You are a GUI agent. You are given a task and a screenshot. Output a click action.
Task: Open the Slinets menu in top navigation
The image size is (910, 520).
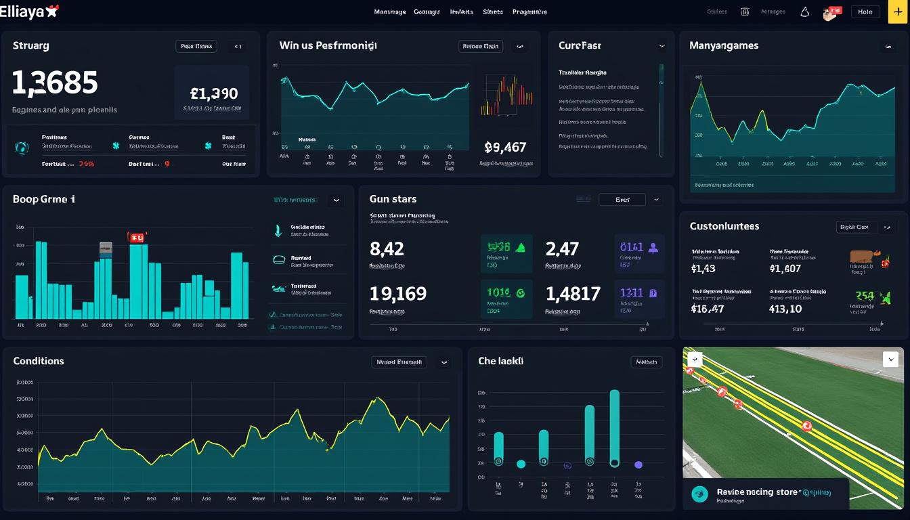pyautogui.click(x=492, y=12)
